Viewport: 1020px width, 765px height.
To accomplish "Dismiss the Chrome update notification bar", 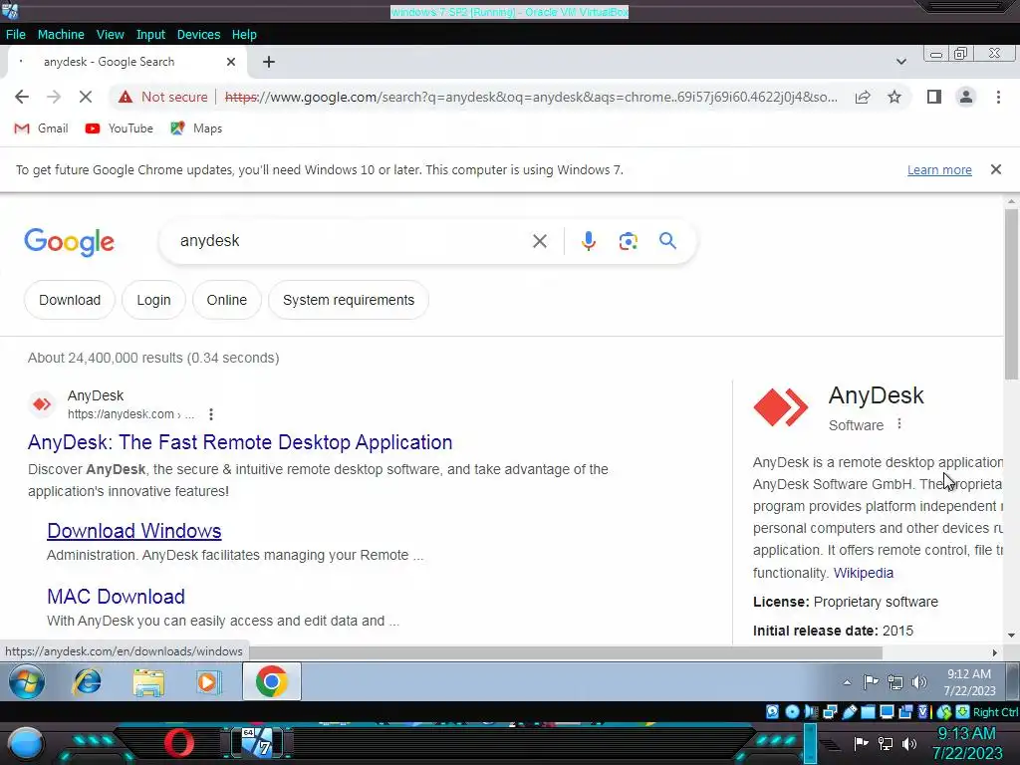I will tap(995, 169).
